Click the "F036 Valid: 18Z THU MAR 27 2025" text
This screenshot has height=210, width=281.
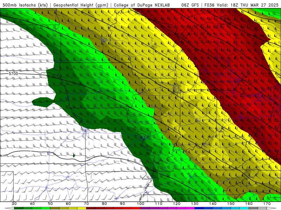pos(241,5)
